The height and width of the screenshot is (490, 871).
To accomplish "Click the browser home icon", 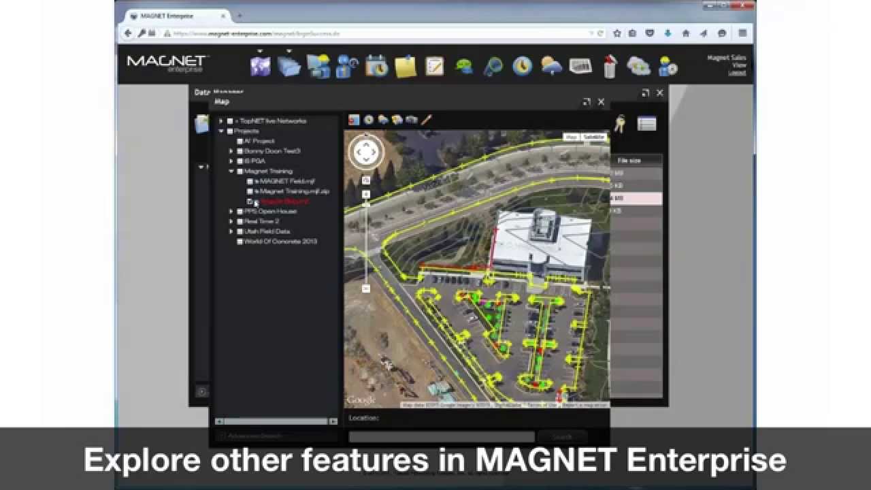I will 686,33.
